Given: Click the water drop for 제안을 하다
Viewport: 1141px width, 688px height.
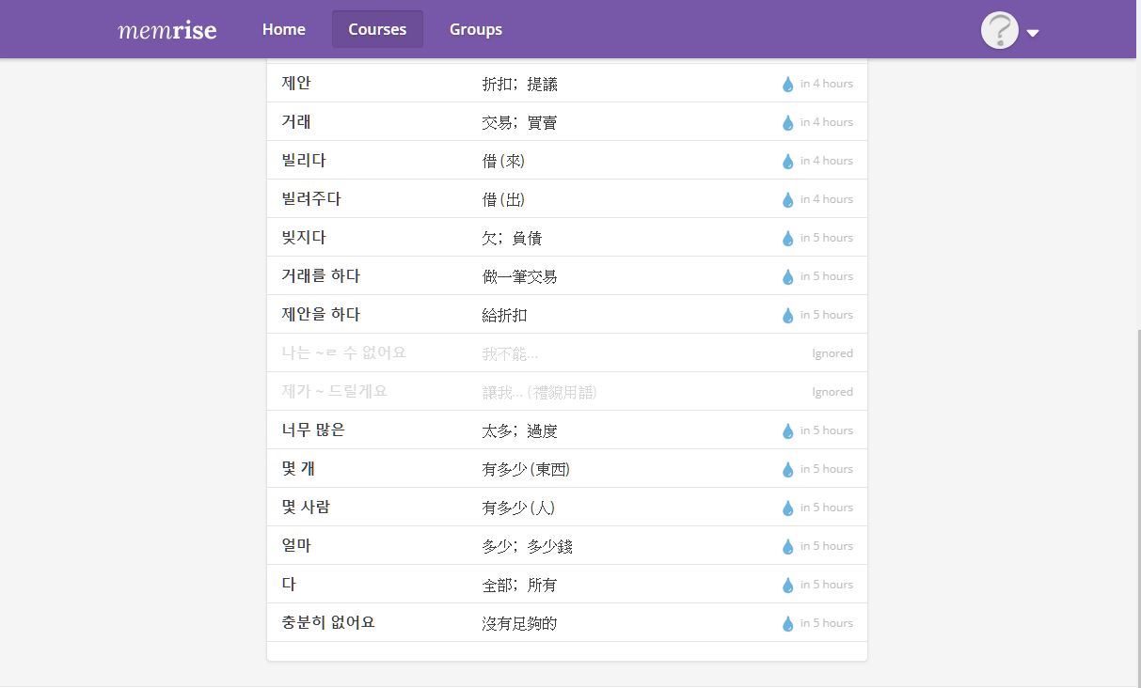Looking at the screenshot, I should (788, 315).
